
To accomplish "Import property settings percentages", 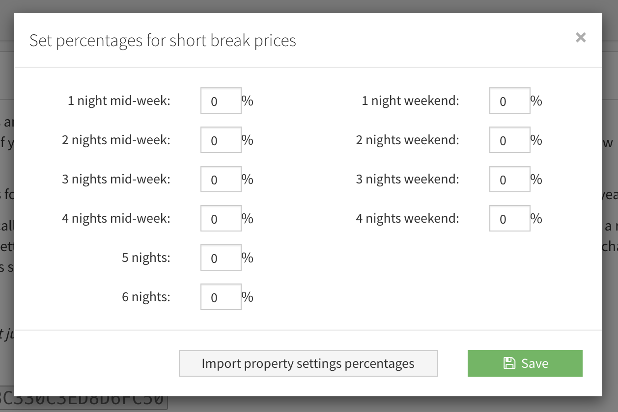I will (x=308, y=363).
